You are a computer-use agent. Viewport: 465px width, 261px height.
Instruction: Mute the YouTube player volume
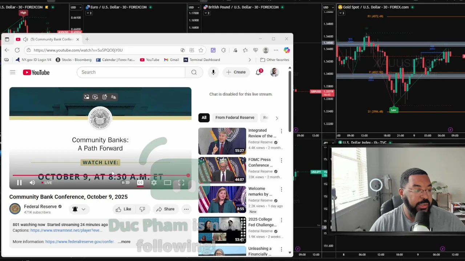click(x=32, y=183)
